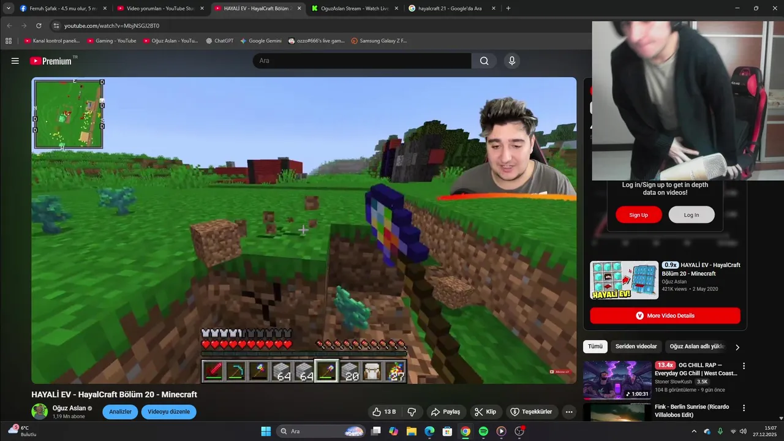Open the Google Gemini bookmark

260,41
